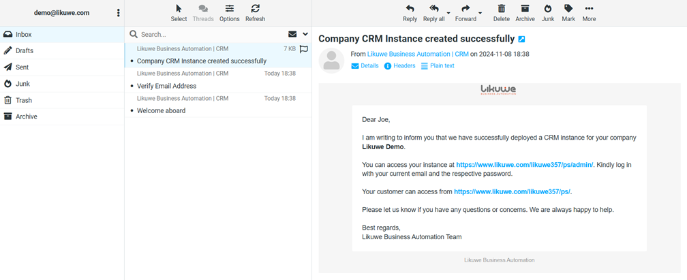Refresh the message list

[x=255, y=12]
